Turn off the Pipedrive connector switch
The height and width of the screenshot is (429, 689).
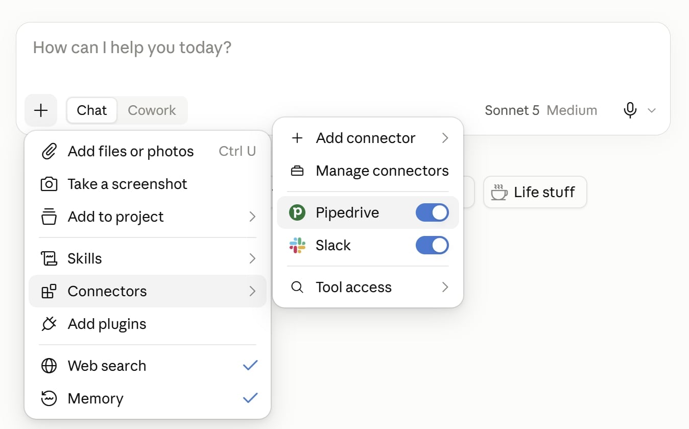432,212
